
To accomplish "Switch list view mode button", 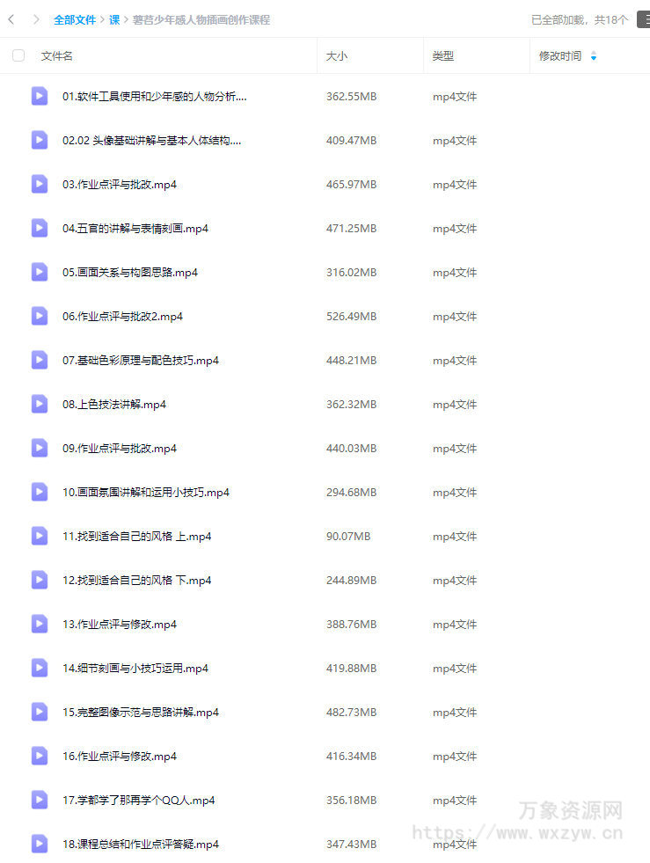I will pos(643,20).
